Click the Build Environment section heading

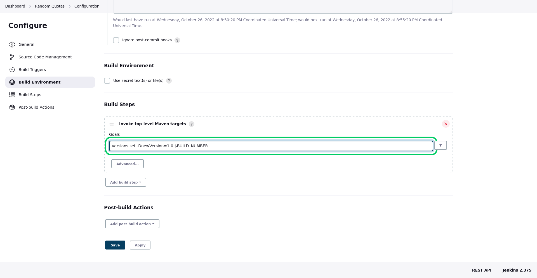tap(129, 66)
